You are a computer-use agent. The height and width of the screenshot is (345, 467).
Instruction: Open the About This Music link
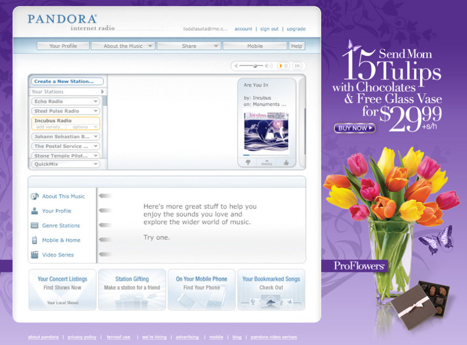click(63, 196)
